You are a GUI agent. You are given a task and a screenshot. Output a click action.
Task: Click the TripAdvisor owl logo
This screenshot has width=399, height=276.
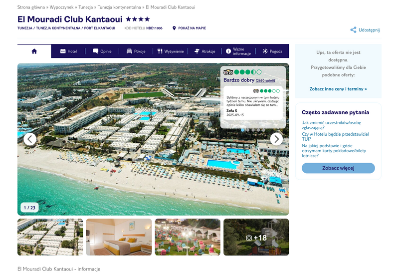(228, 72)
